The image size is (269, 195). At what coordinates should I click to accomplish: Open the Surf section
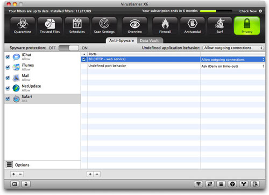coord(220,26)
